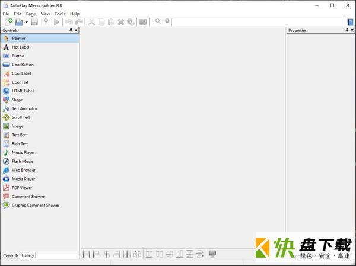Choose the Media Player control
This screenshot has height=266, width=356.
click(40, 179)
